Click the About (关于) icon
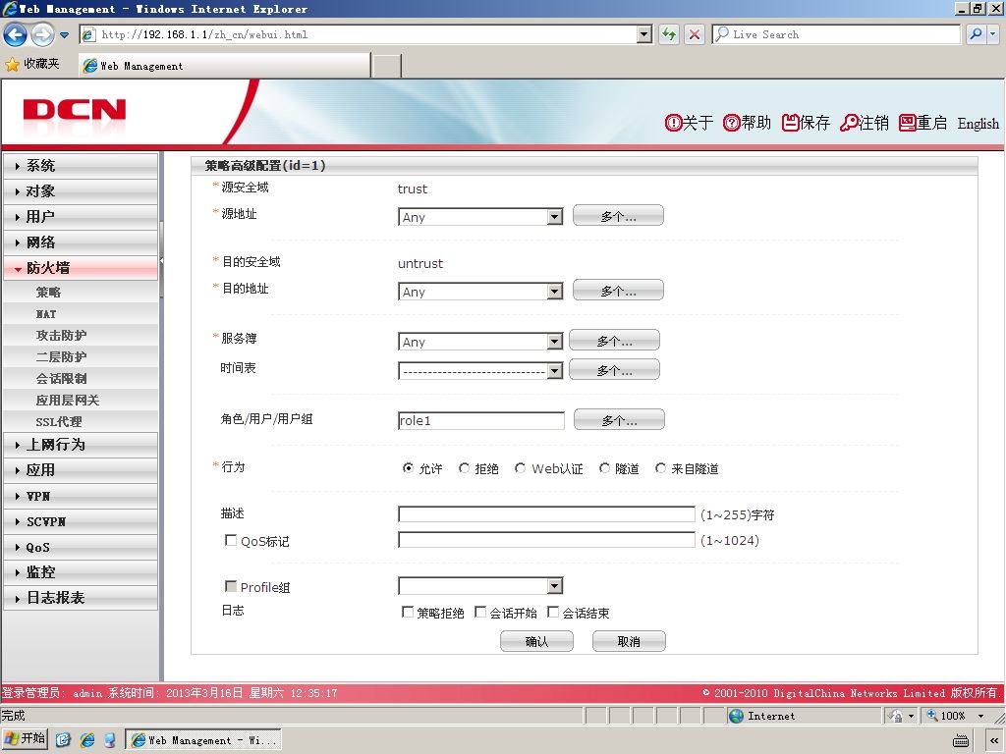The height and width of the screenshot is (754, 1006). (673, 123)
